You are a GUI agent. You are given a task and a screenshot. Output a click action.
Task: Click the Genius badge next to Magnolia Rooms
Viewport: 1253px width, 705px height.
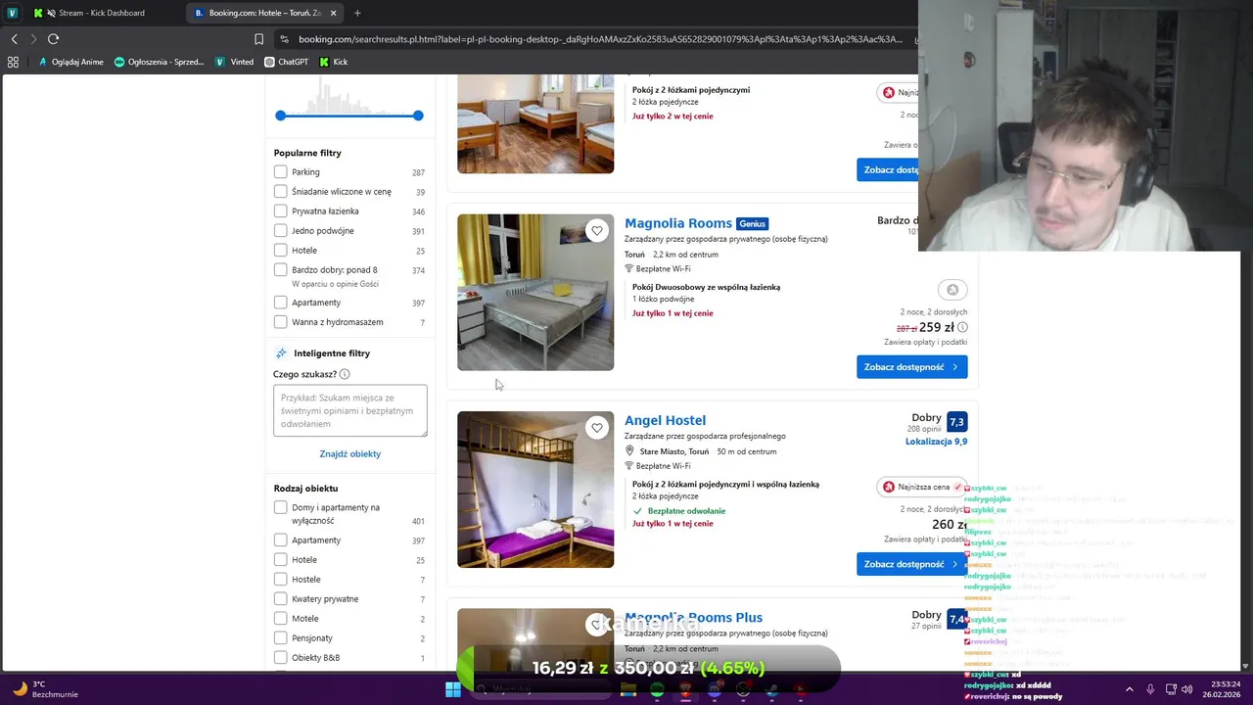[x=752, y=223]
